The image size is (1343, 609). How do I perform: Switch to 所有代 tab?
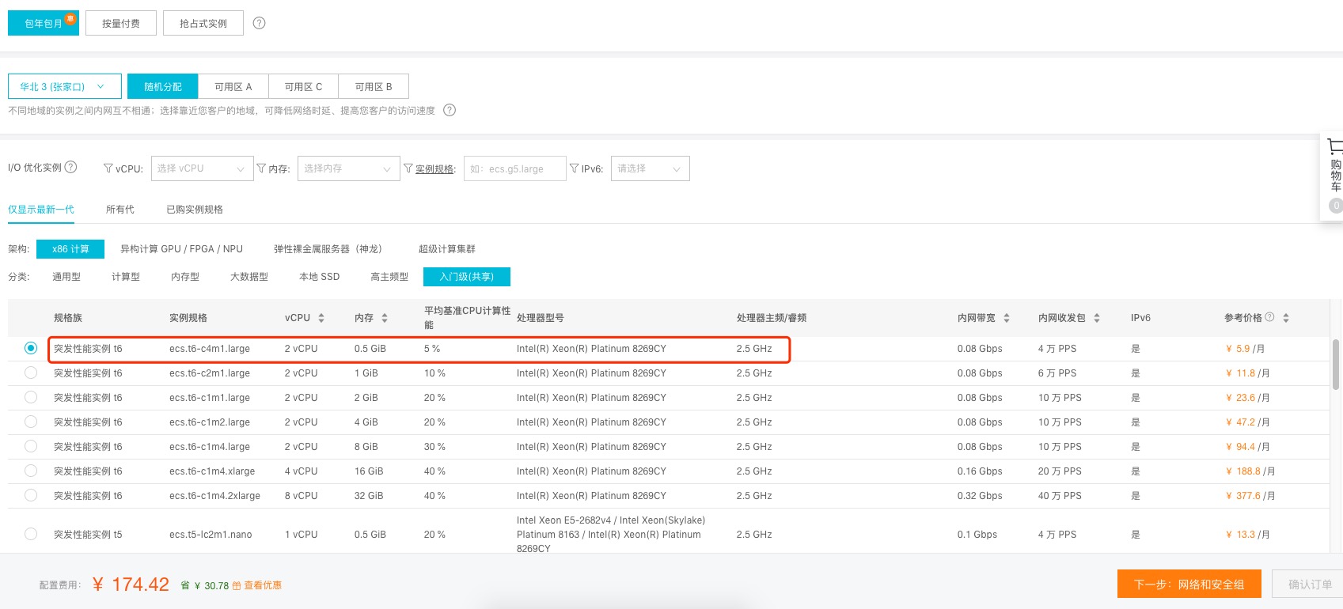pyautogui.click(x=120, y=210)
